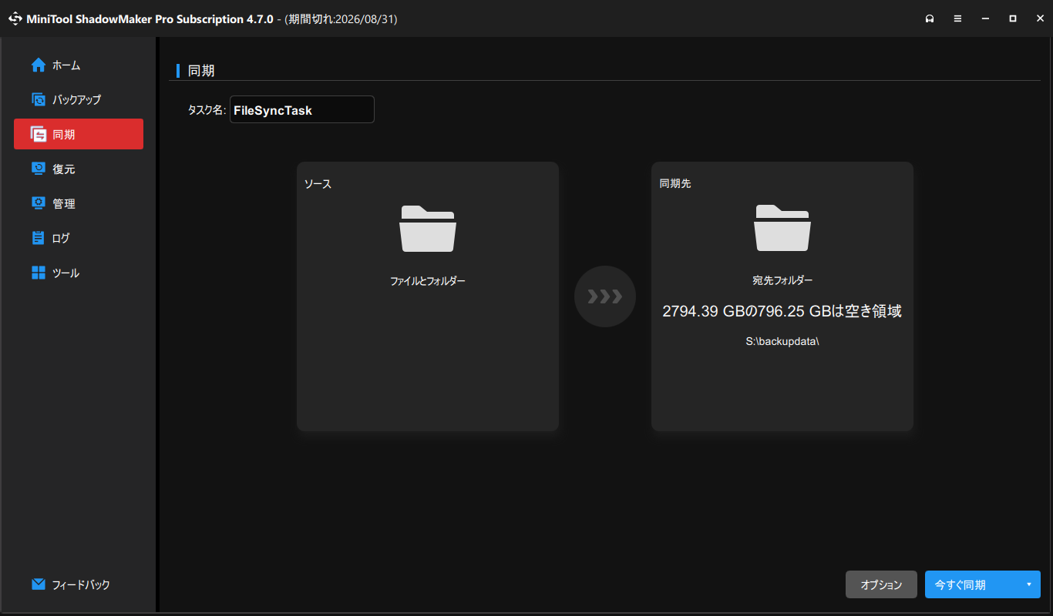Click the ソース panel label
Viewport: 1053px width, 616px height.
click(x=318, y=184)
